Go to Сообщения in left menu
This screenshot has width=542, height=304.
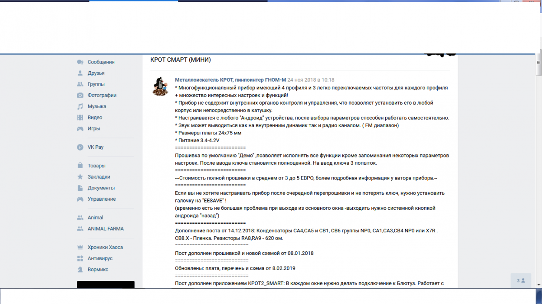[101, 62]
